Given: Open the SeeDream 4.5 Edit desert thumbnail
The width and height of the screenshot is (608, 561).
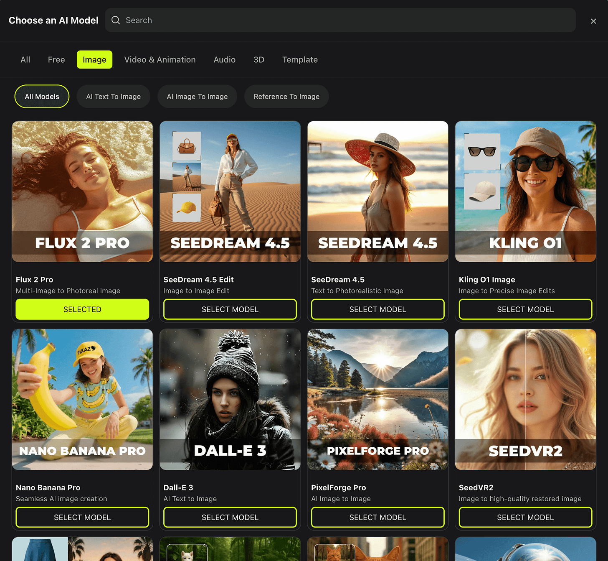Looking at the screenshot, I should pyautogui.click(x=230, y=191).
